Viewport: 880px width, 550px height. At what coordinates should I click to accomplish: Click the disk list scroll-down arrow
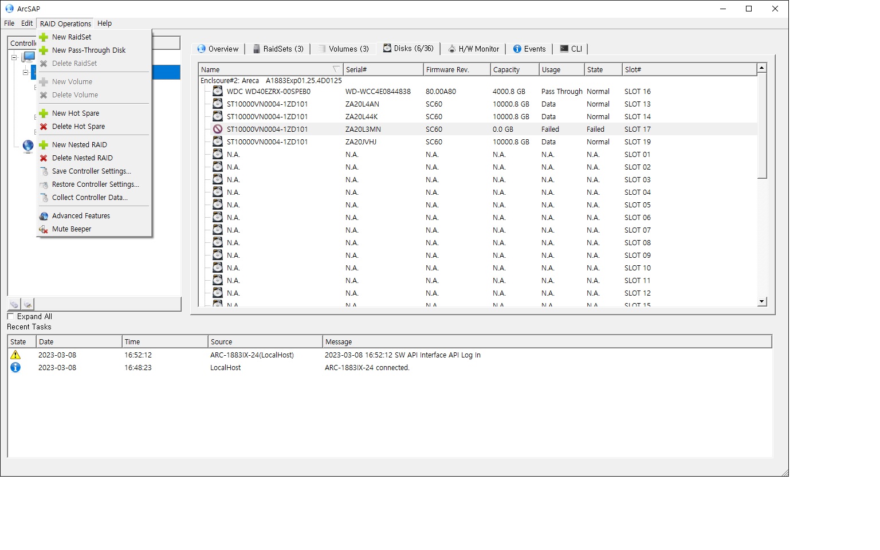click(x=762, y=301)
